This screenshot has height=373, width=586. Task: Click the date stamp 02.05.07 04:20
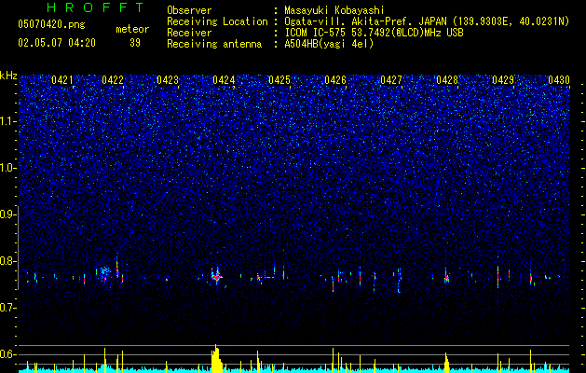coord(57,43)
